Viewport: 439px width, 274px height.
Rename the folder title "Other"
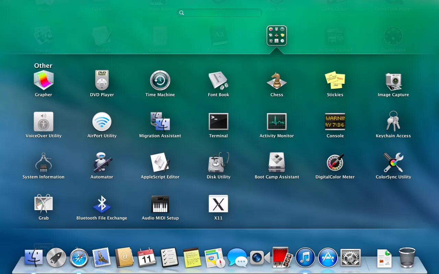[x=43, y=65]
